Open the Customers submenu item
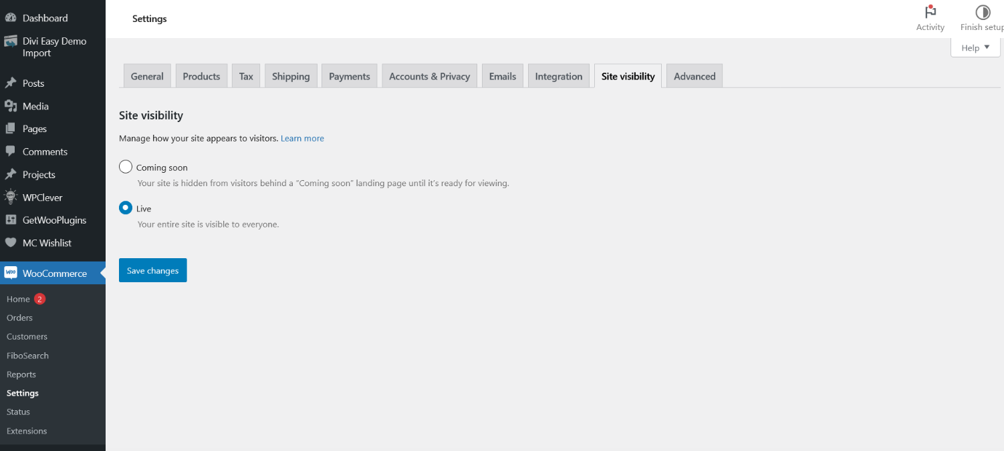 click(x=27, y=336)
